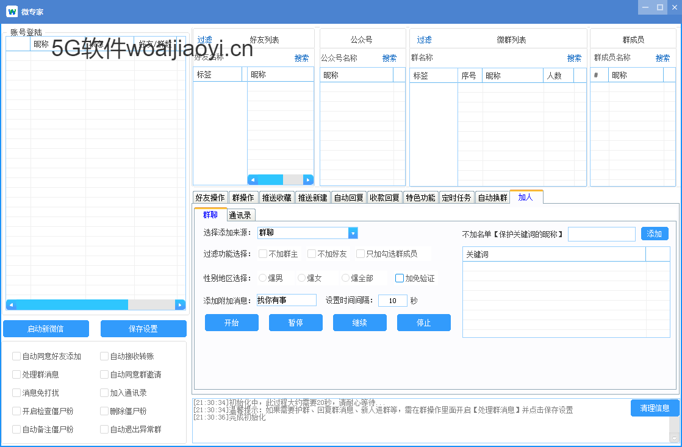Switch to 推送新建 tab
The height and width of the screenshot is (447, 682).
[x=313, y=198]
